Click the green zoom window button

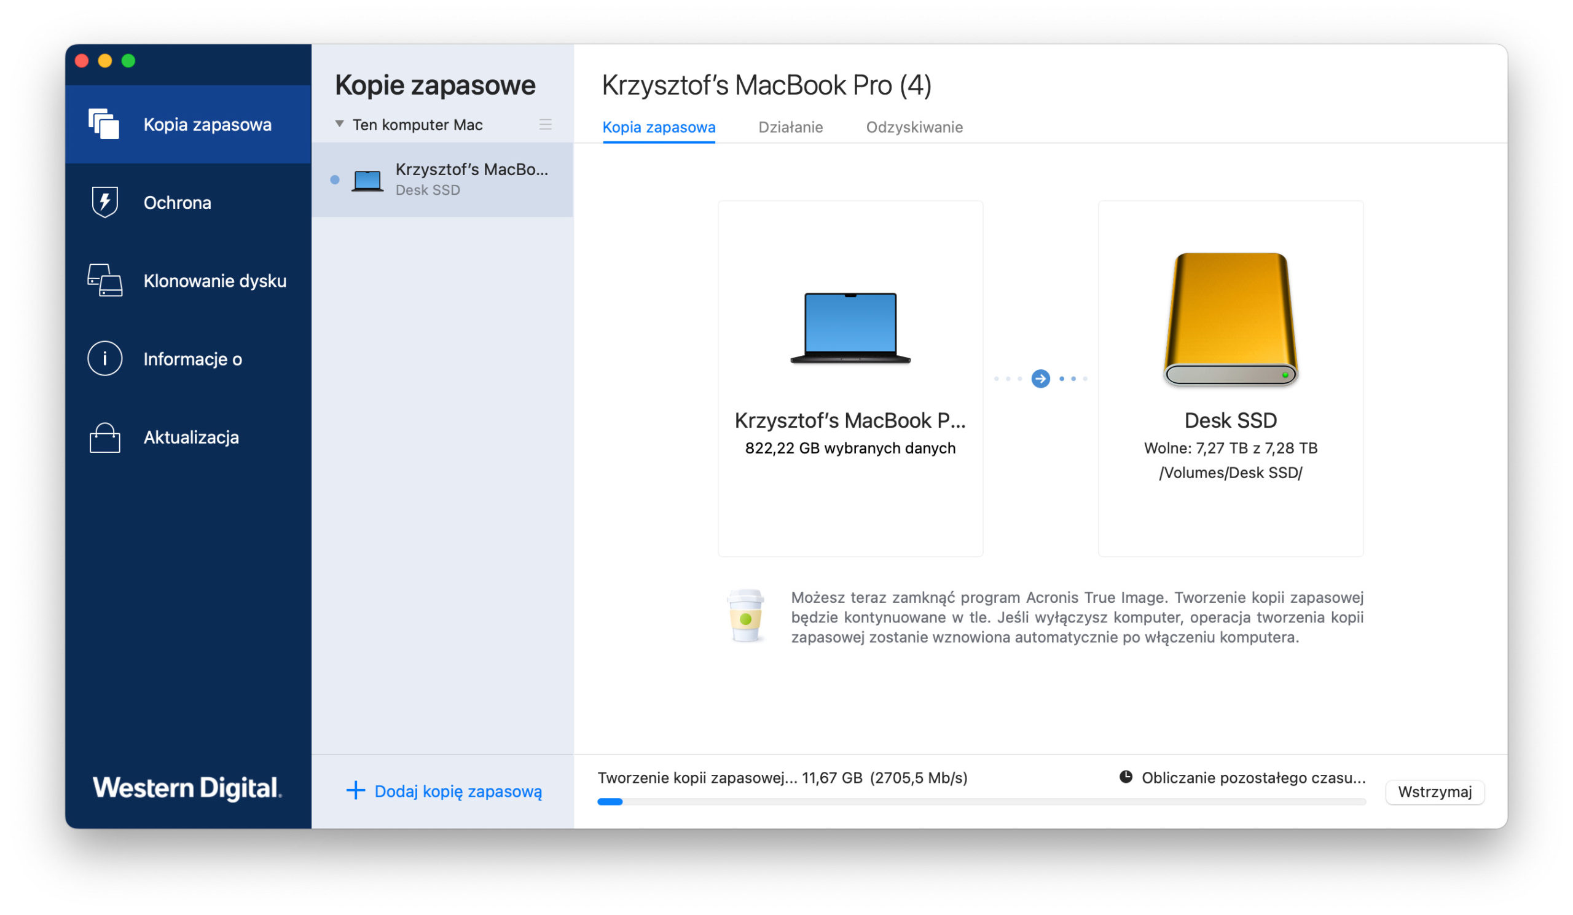[x=128, y=61]
